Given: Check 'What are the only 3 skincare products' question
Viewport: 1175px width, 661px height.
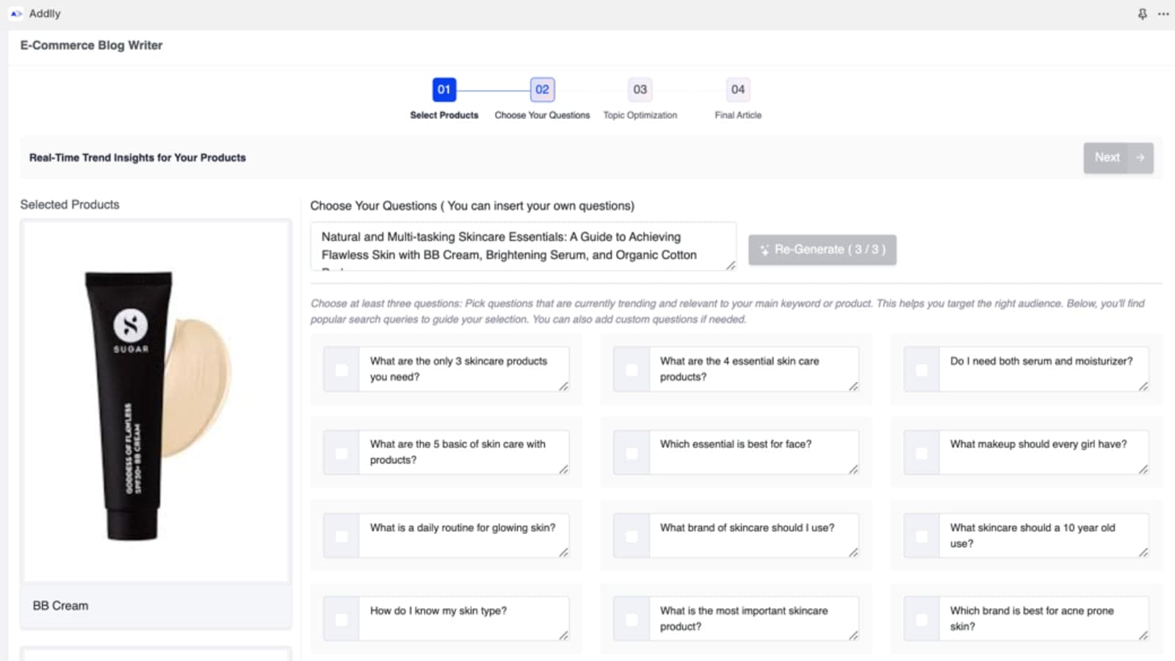Looking at the screenshot, I should tap(341, 370).
